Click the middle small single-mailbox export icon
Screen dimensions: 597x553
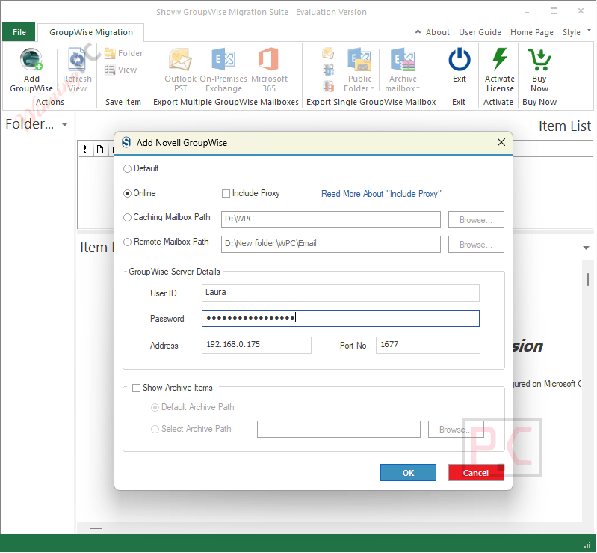(328, 70)
